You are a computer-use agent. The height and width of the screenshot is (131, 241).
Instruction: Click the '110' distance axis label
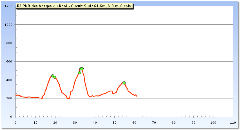(233, 123)
